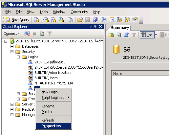Click the Template Explorer toolbar icon
The width and height of the screenshot is (169, 135).
pyautogui.click(x=127, y=20)
